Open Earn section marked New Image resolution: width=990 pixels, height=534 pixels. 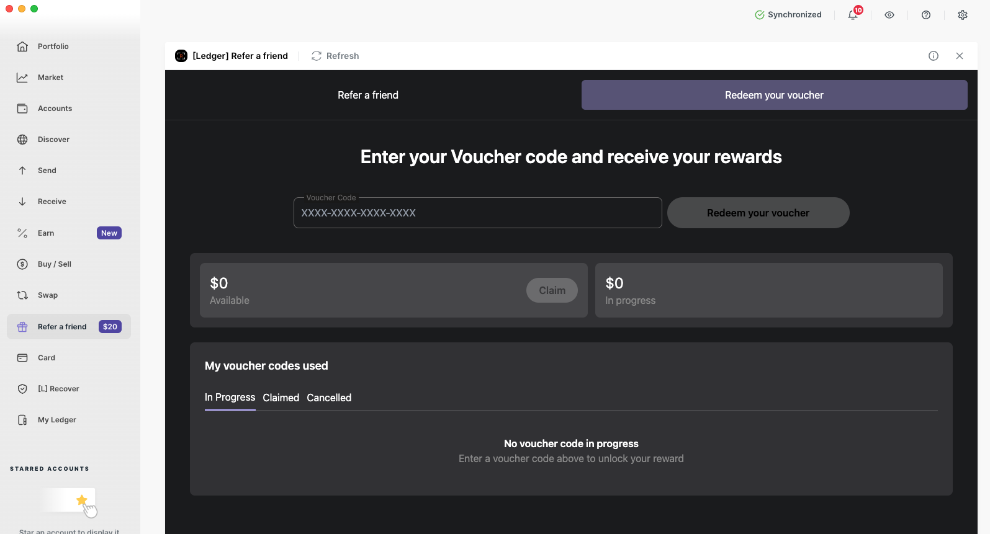pos(46,233)
